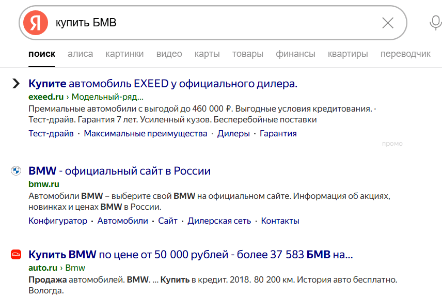Click inside the search field with 'купить БМВ'
442x296 pixels.
pyautogui.click(x=214, y=23)
